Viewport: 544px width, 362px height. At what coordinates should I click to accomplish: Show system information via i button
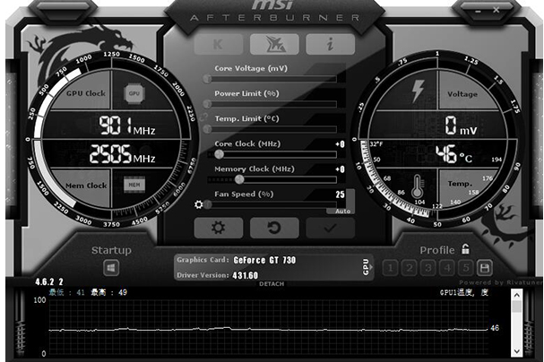point(329,44)
